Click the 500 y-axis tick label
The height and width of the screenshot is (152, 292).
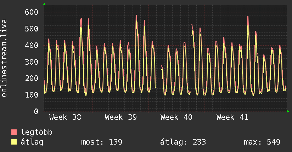tap(32, 29)
